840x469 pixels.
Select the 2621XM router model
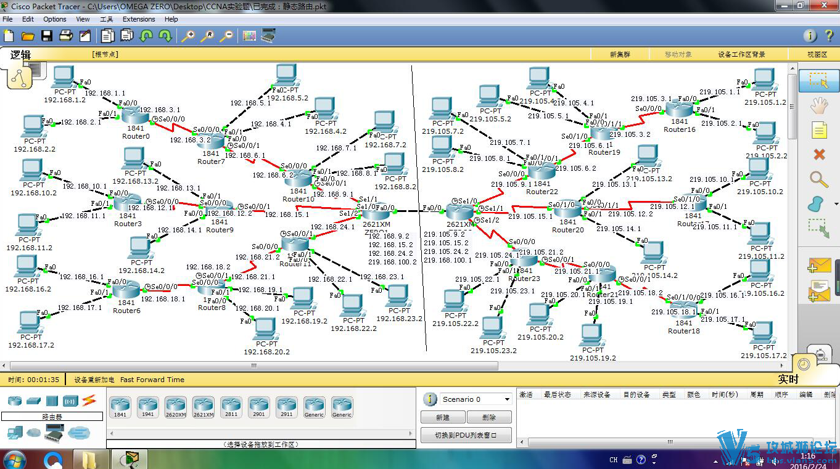coord(204,407)
